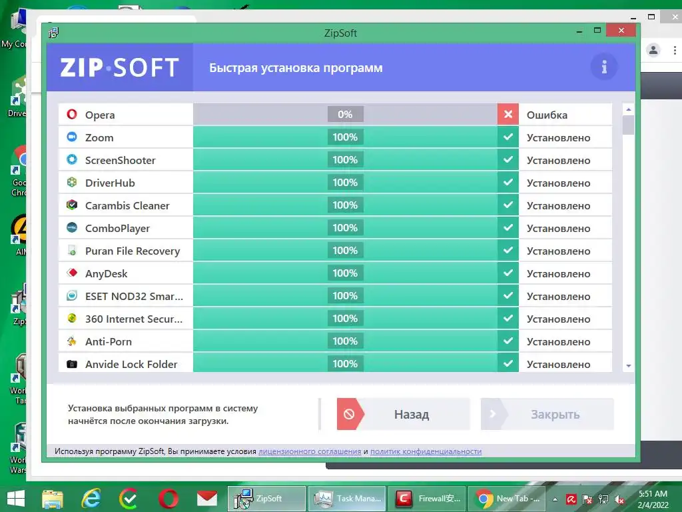
Task: Click the ZIP·SOFT logo
Action: (120, 68)
